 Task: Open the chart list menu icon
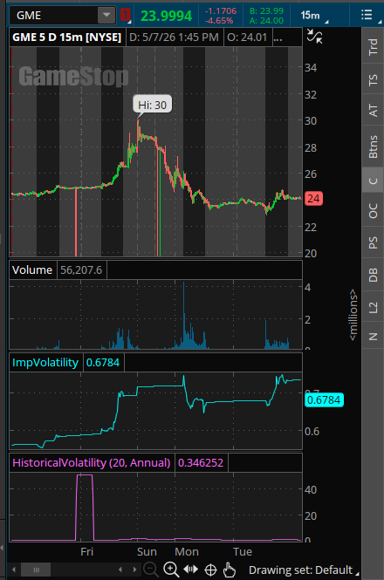[x=367, y=15]
